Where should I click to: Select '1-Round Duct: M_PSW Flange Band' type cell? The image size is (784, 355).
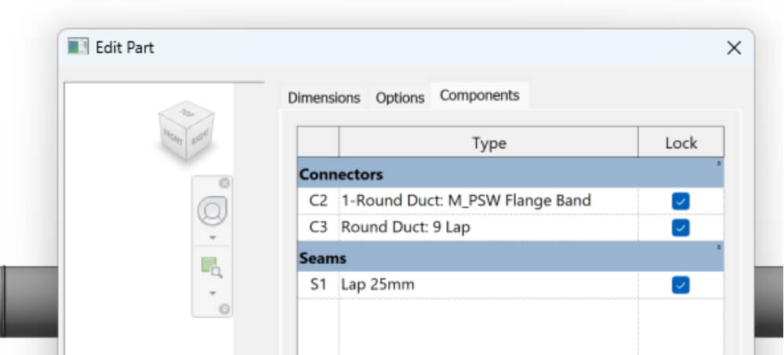[x=488, y=201]
